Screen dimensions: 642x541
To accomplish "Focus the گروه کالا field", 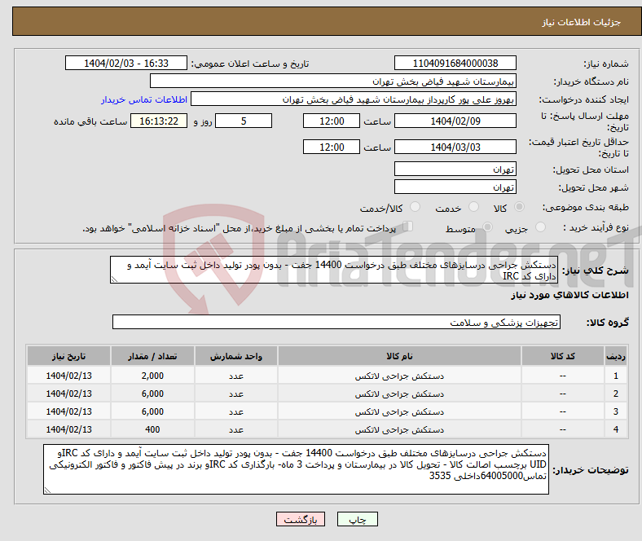I will (x=336, y=323).
